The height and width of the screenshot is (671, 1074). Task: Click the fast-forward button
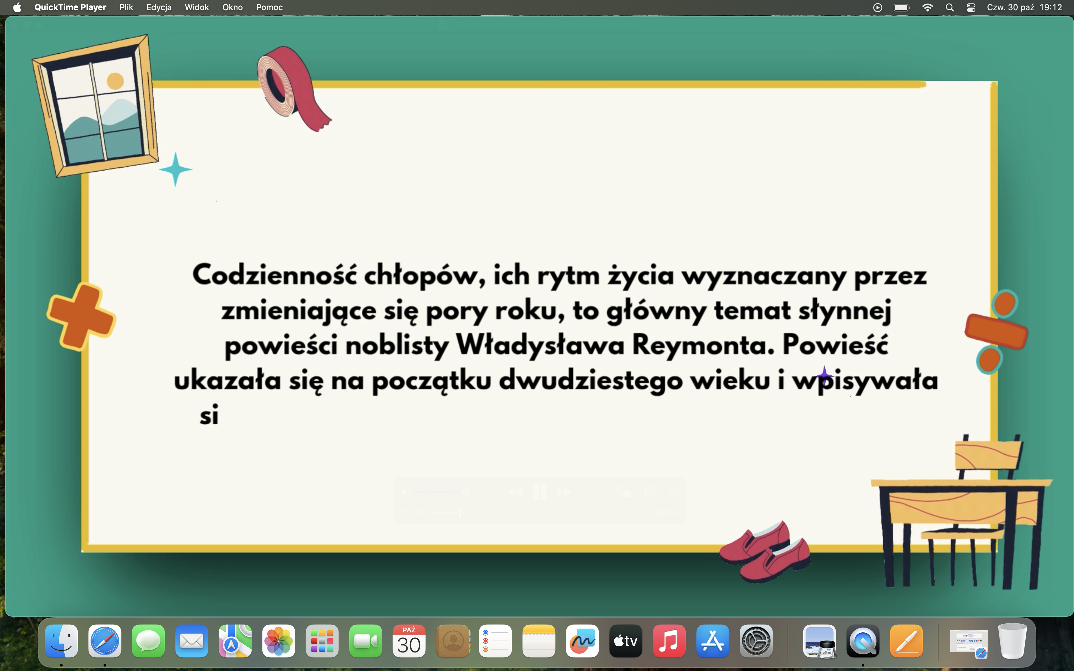(564, 492)
